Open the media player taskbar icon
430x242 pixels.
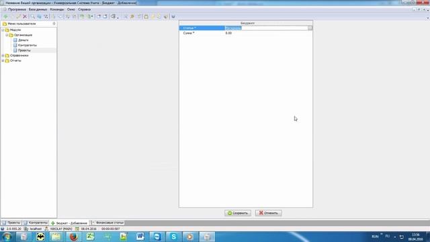pos(190,237)
